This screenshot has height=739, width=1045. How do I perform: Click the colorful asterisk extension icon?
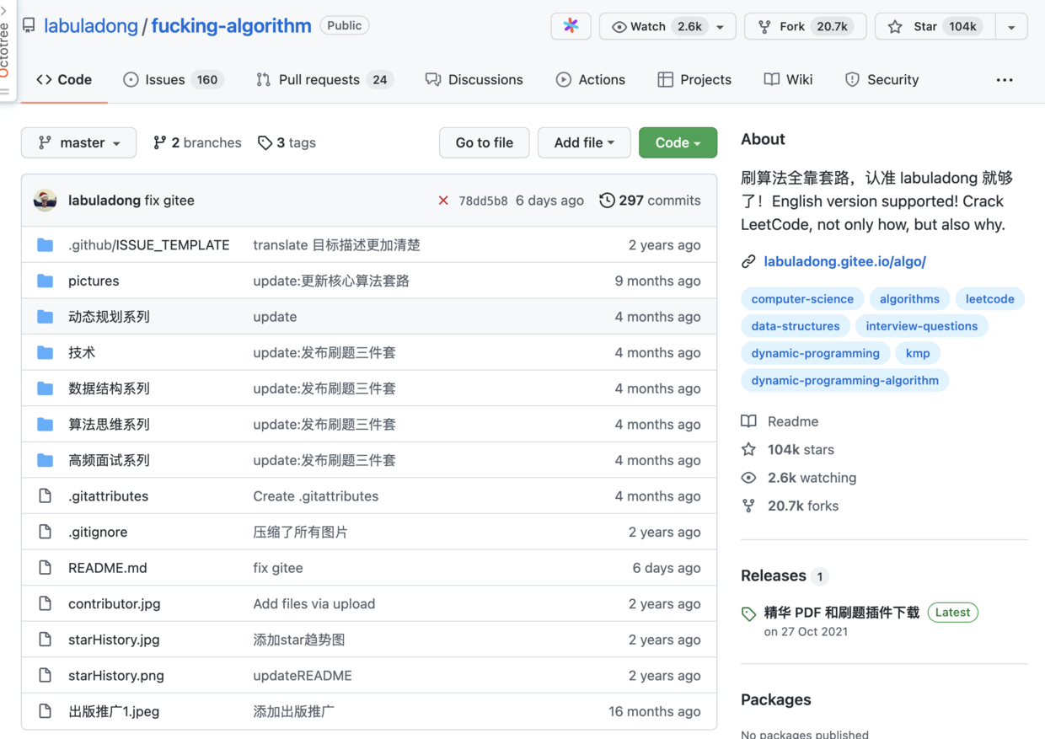[571, 26]
